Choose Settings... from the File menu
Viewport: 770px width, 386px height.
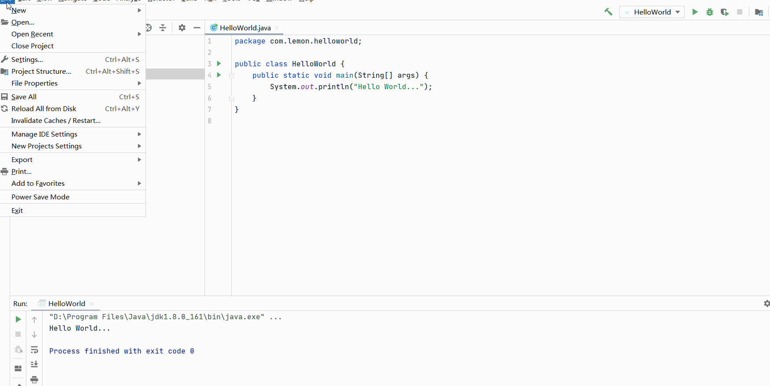click(x=73, y=60)
